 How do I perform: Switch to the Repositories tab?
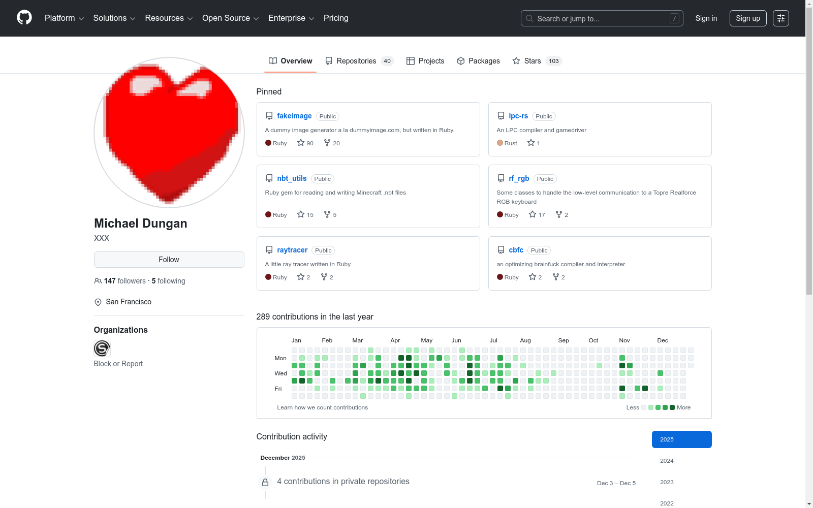(360, 61)
